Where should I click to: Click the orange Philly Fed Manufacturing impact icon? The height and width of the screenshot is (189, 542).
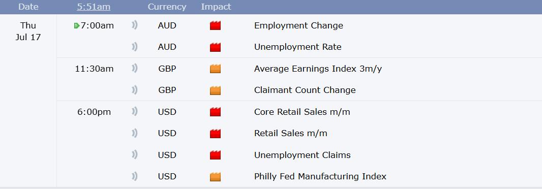(215, 177)
